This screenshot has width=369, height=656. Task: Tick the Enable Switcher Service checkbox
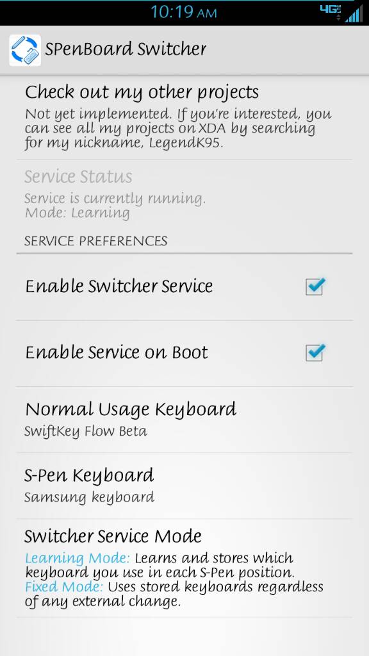tap(315, 286)
